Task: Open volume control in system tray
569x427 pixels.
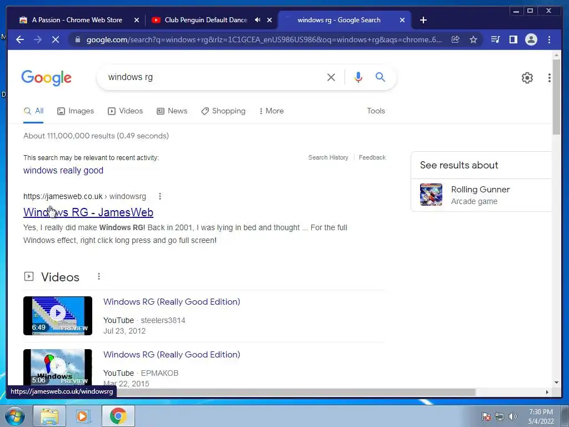Action: (513, 416)
